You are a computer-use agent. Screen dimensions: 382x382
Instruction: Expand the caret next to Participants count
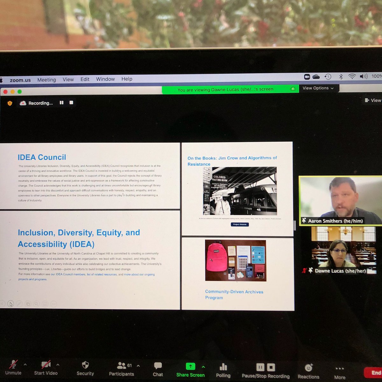pos(138,366)
